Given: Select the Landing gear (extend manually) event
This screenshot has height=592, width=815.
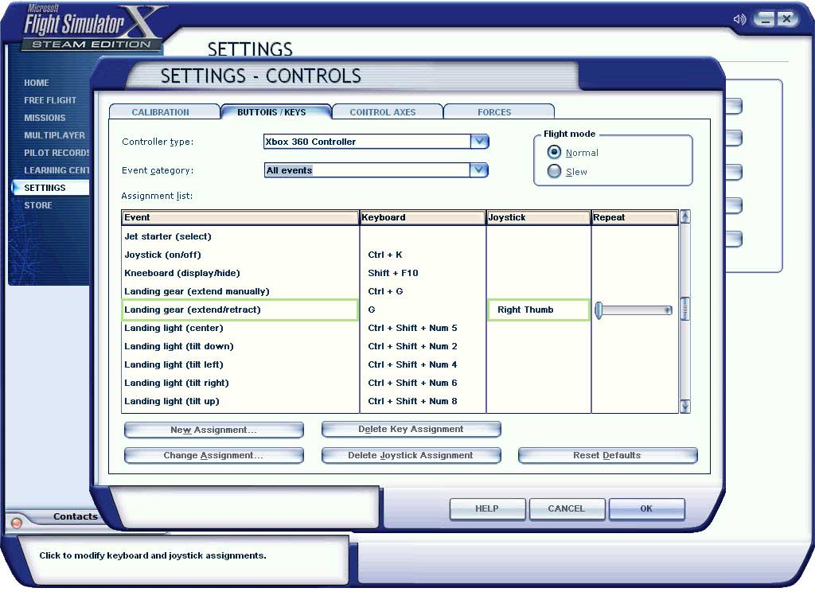Looking at the screenshot, I should click(x=197, y=291).
